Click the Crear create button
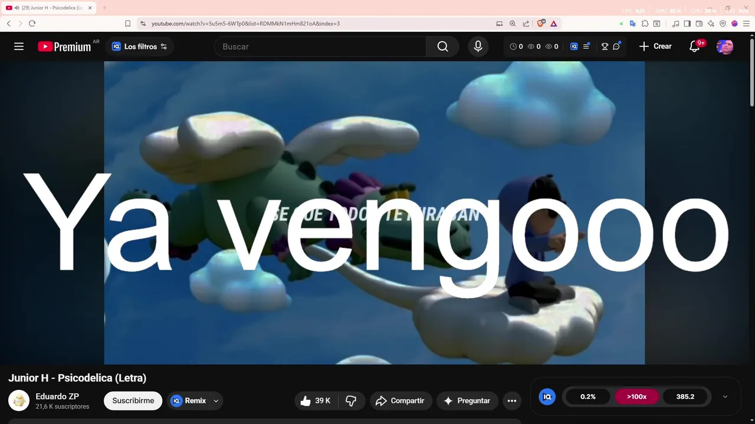755x424 pixels. pyautogui.click(x=655, y=47)
